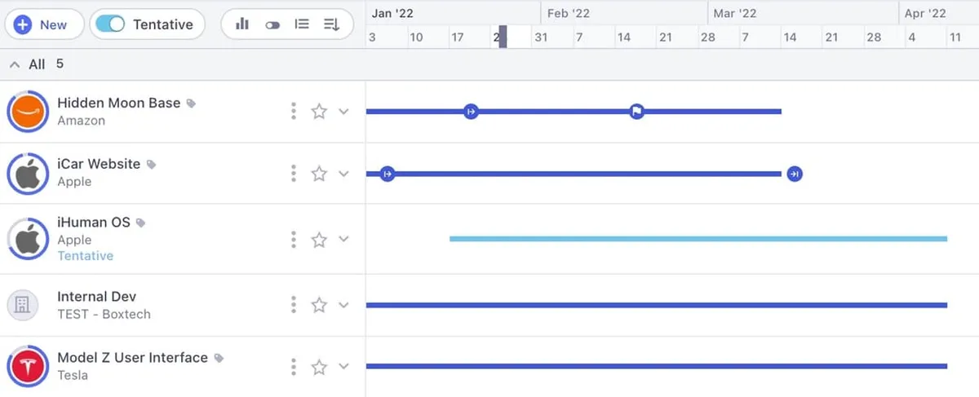Image resolution: width=979 pixels, height=397 pixels.
Task: Open three-dot menu for iCar Website
Action: click(x=294, y=173)
